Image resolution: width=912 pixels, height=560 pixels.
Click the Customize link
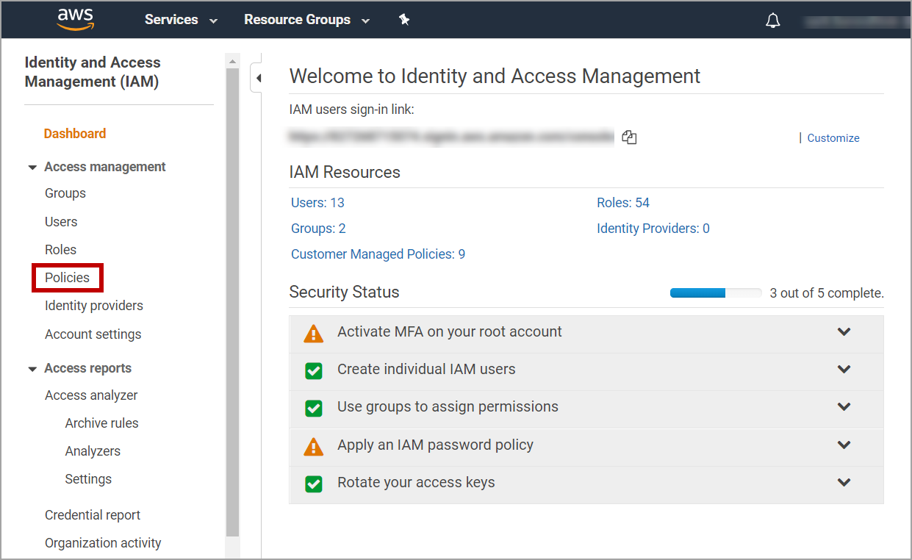(x=833, y=138)
